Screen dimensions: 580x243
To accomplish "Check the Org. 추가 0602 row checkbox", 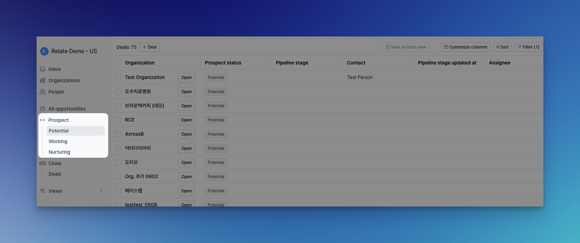I will [x=118, y=176].
